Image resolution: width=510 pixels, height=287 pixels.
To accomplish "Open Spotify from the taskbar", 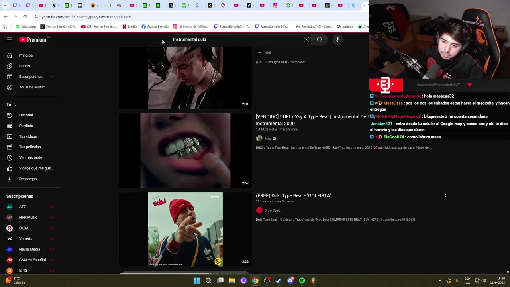I will click(x=302, y=281).
